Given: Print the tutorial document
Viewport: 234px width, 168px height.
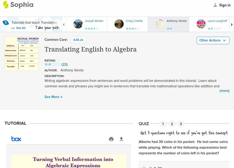Looking at the screenshot, I should click(111, 139).
